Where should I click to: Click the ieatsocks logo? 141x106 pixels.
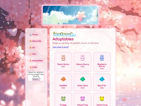(64, 34)
